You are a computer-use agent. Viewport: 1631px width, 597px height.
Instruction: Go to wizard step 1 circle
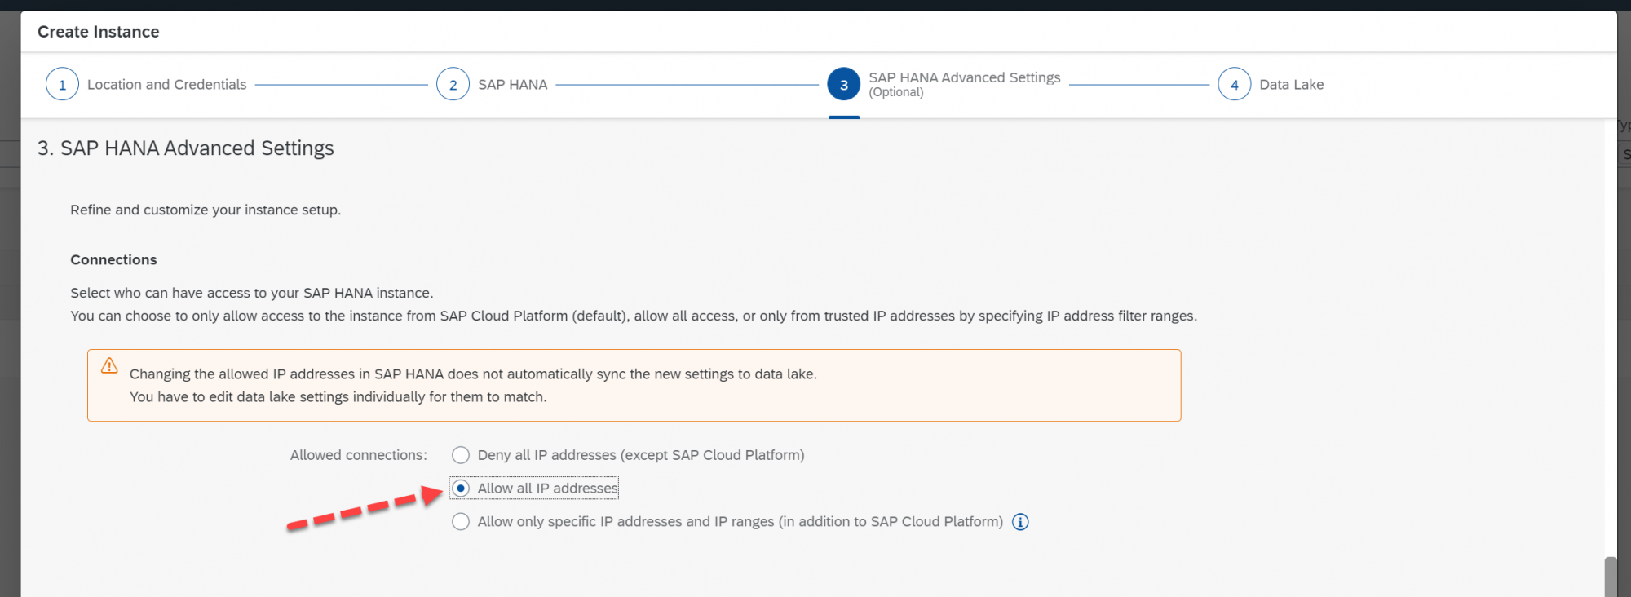62,84
